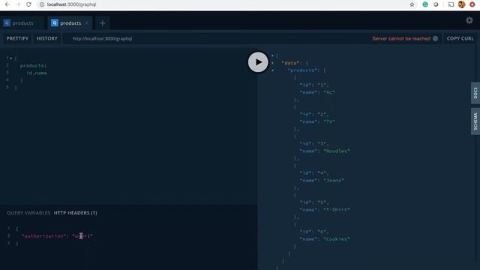Open query History

(47, 38)
